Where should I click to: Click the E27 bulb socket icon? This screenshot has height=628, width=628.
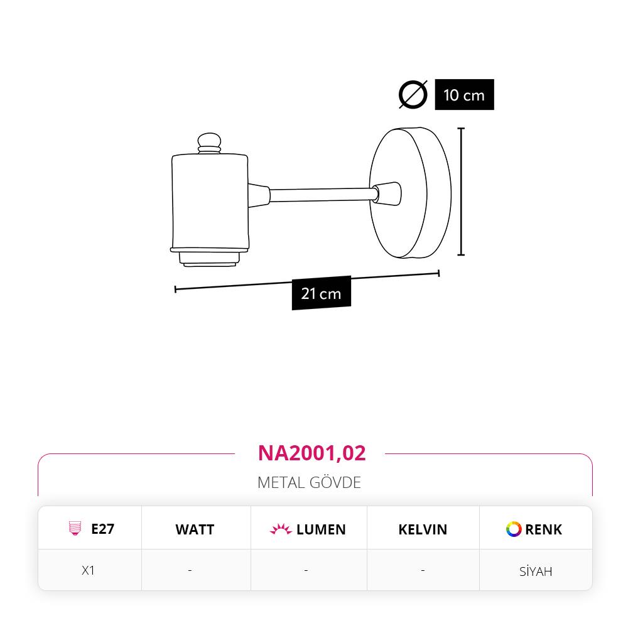(75, 528)
